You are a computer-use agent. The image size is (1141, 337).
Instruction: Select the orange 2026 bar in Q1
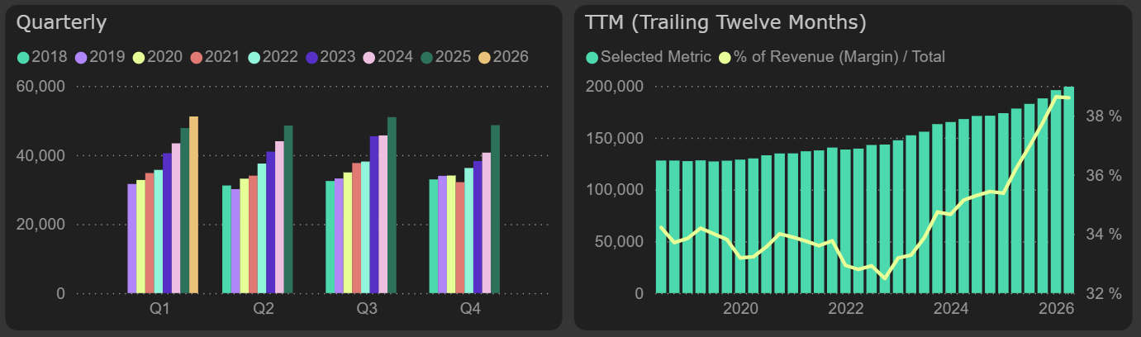pos(194,205)
